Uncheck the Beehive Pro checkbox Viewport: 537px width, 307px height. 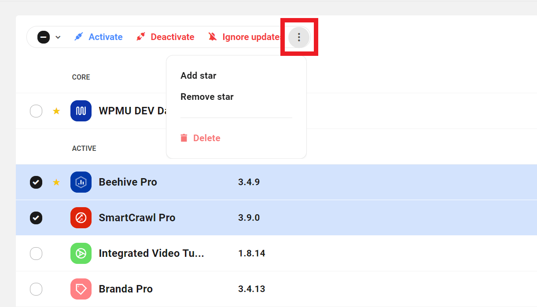36,182
